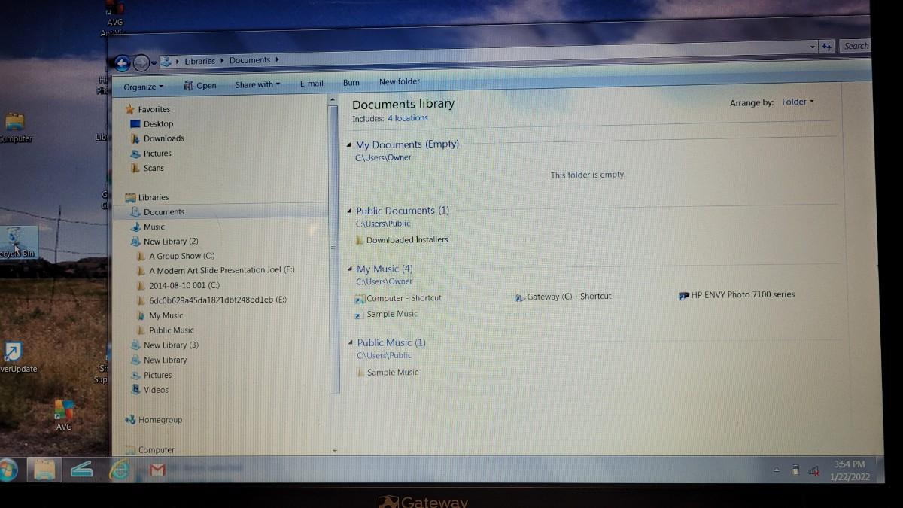
Task: Expand the Share with dropdown
Action: (x=257, y=85)
